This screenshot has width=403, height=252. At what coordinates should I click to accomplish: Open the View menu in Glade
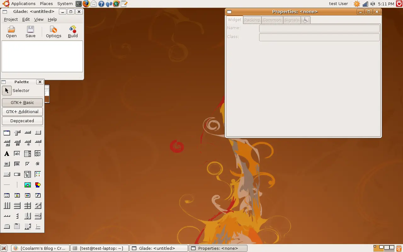(39, 19)
